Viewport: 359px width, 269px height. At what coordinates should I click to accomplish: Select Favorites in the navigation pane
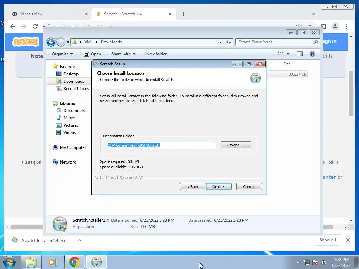(68, 66)
